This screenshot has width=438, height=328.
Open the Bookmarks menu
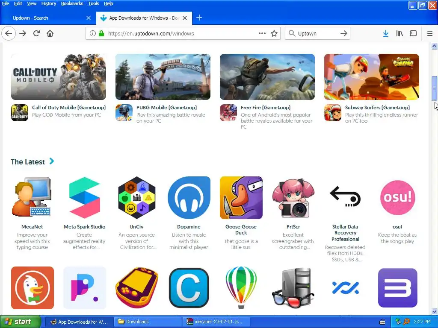(x=72, y=3)
